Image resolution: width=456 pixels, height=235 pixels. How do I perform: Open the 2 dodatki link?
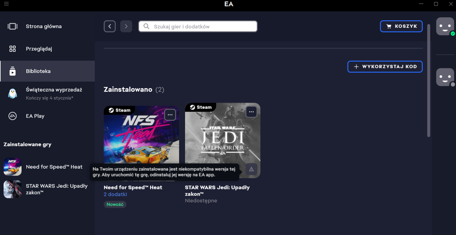pyautogui.click(x=115, y=194)
